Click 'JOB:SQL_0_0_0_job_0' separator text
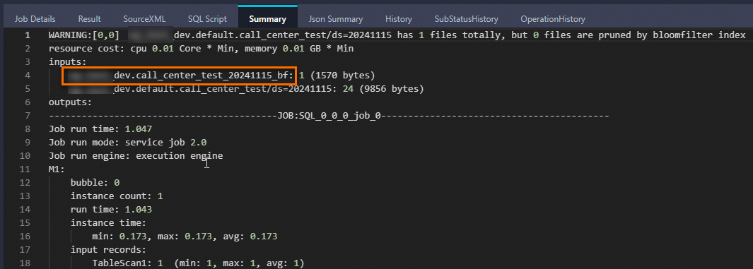The width and height of the screenshot is (753, 269). click(x=329, y=116)
